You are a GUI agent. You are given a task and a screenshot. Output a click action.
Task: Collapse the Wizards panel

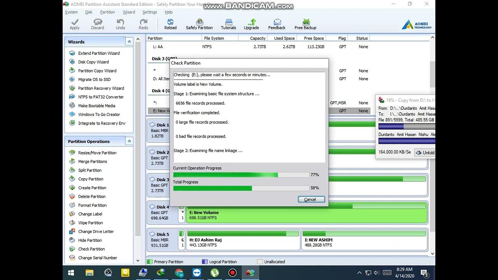click(129, 42)
